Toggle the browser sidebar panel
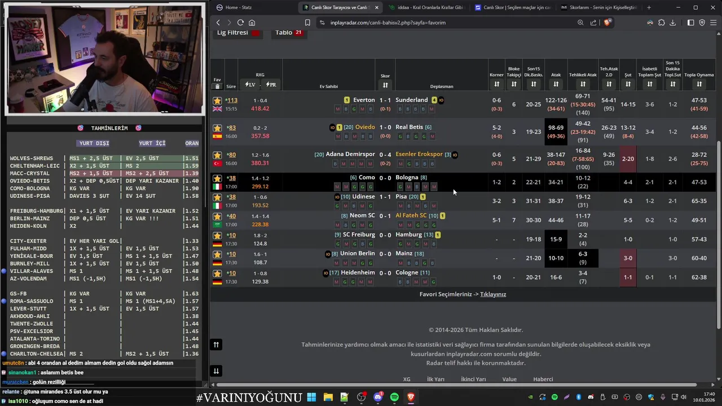 click(x=690, y=23)
